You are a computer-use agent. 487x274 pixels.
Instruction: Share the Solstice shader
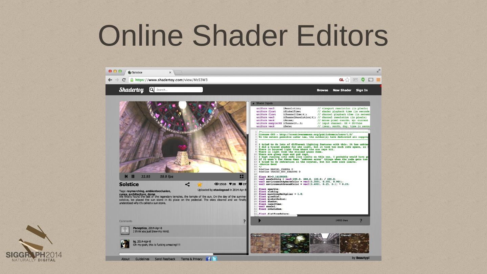click(187, 184)
